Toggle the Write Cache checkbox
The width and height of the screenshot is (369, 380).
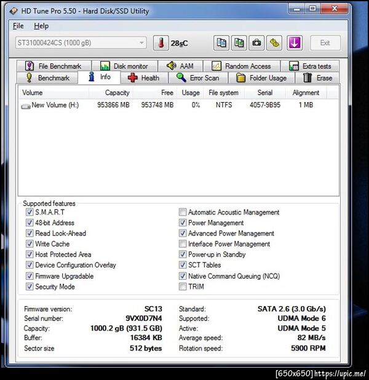pos(30,243)
